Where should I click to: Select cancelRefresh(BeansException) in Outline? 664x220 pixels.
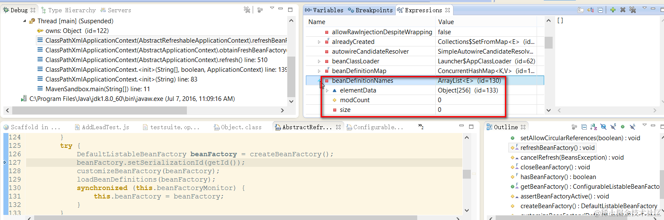coord(567,158)
